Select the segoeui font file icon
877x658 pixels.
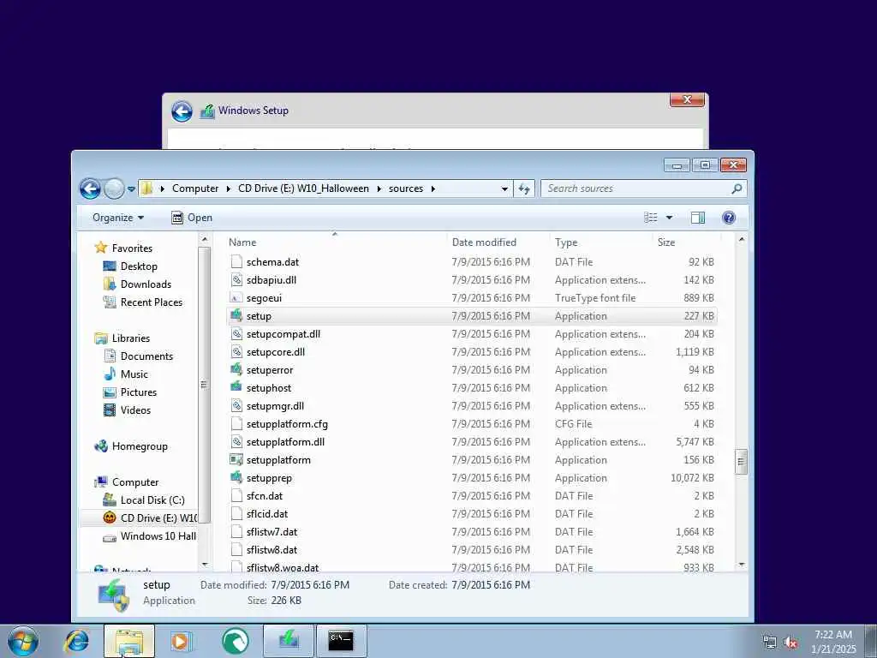pos(236,297)
